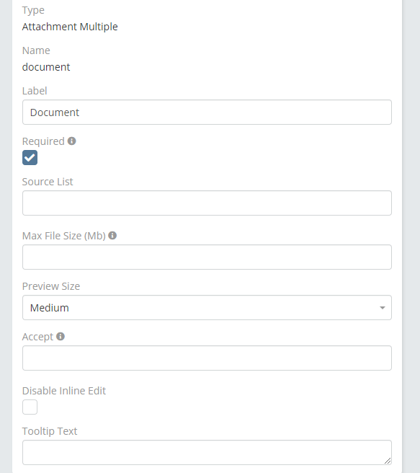Click the Preview Size label
This screenshot has height=473, width=420.
click(51, 286)
